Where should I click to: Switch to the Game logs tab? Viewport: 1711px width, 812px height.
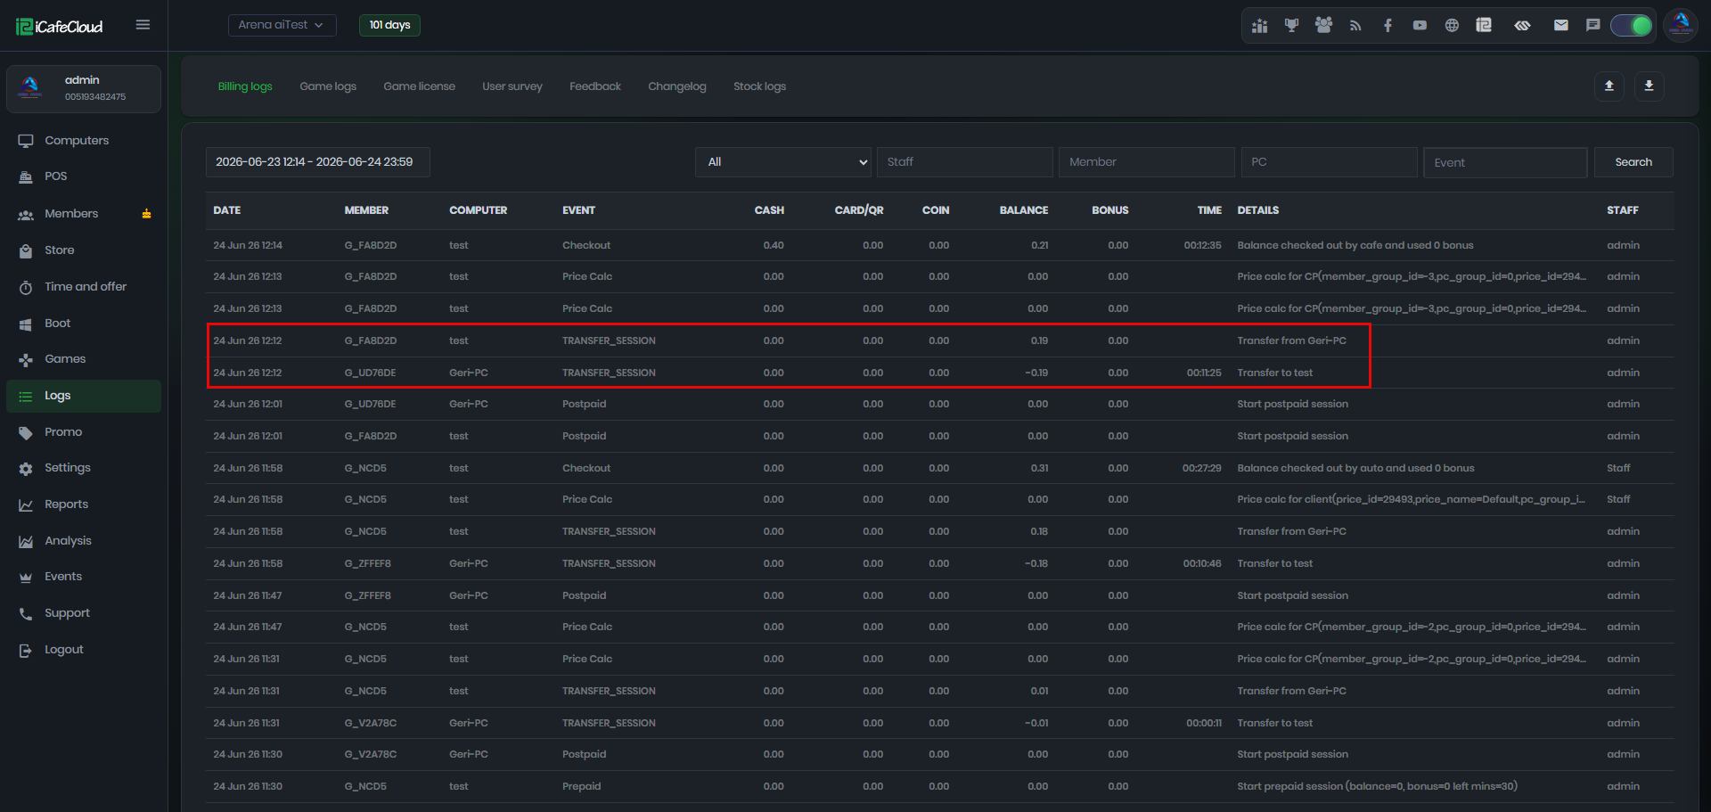328,86
